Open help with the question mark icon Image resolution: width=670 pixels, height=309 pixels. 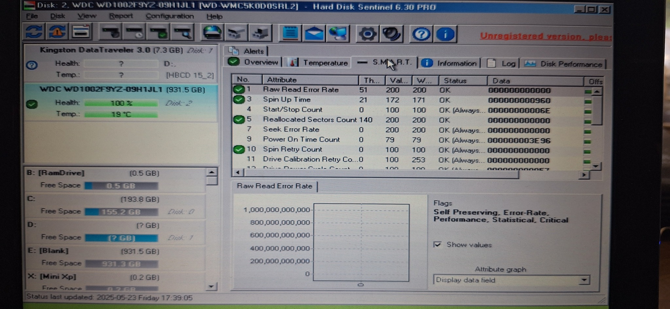coord(421,34)
